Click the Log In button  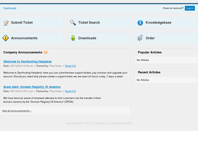pyautogui.click(x=190, y=8)
